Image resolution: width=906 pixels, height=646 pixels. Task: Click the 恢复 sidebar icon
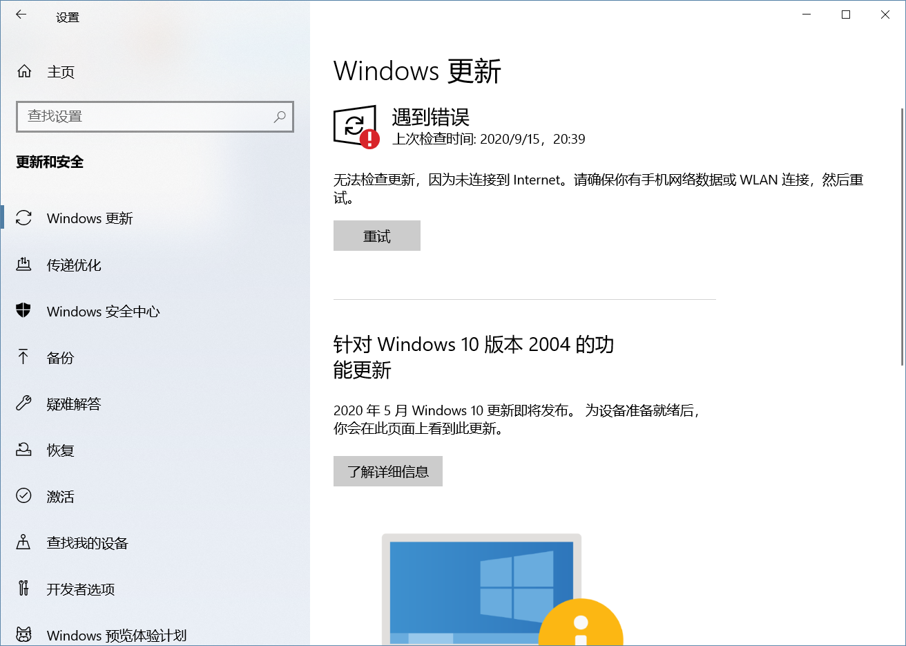[23, 450]
